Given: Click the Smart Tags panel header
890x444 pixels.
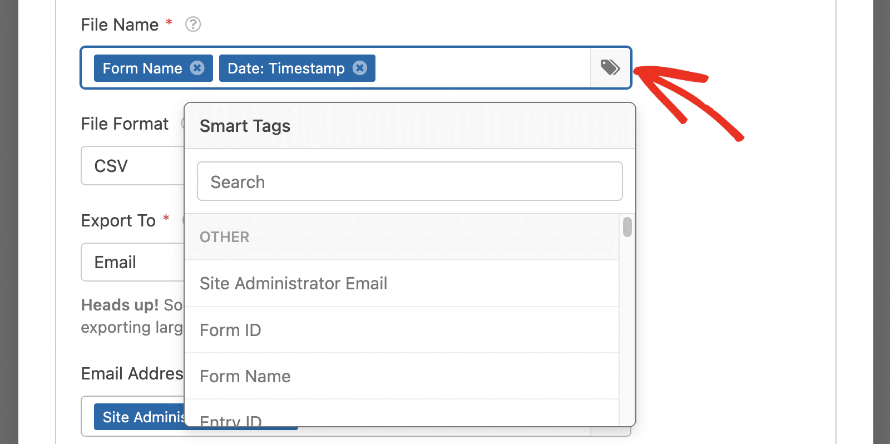Looking at the screenshot, I should pyautogui.click(x=410, y=126).
